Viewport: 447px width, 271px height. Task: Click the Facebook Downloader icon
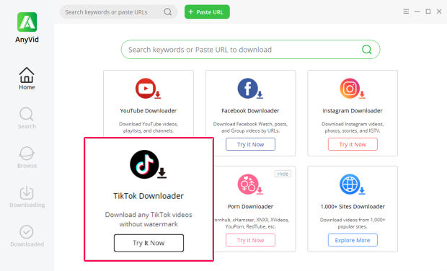[x=250, y=89]
